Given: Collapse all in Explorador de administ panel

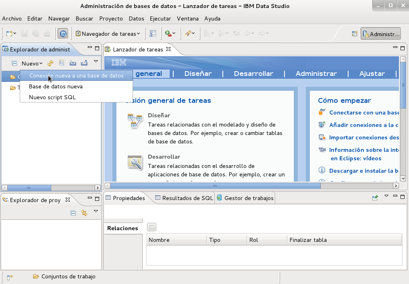Looking at the screenshot, I should tap(15, 63).
